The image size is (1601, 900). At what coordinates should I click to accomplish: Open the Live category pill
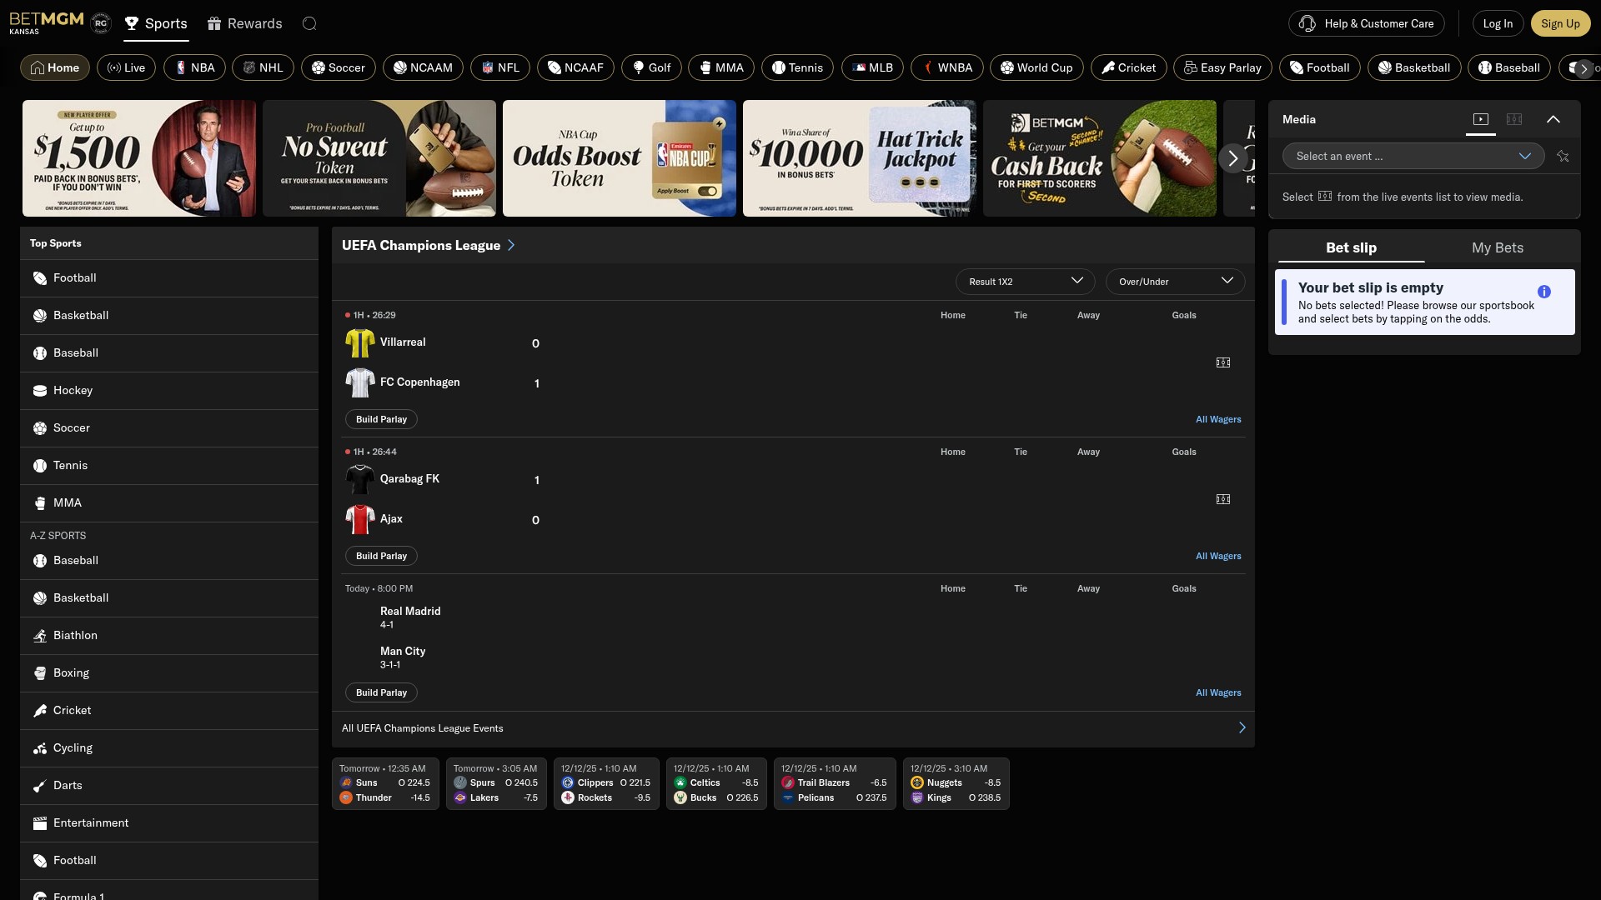click(x=126, y=67)
